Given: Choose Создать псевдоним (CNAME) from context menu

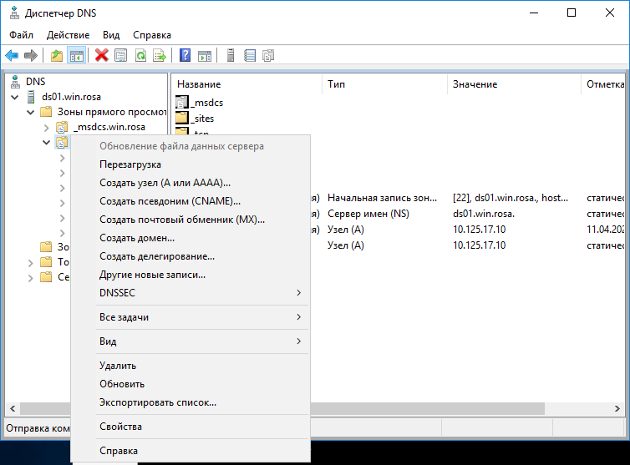Looking at the screenshot, I should pos(170,201).
